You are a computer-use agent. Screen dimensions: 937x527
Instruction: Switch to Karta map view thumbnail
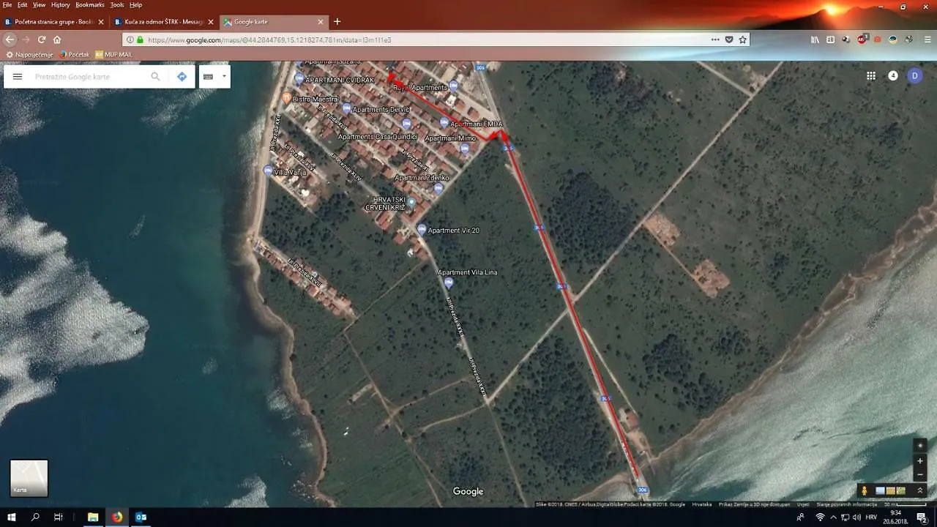29,478
